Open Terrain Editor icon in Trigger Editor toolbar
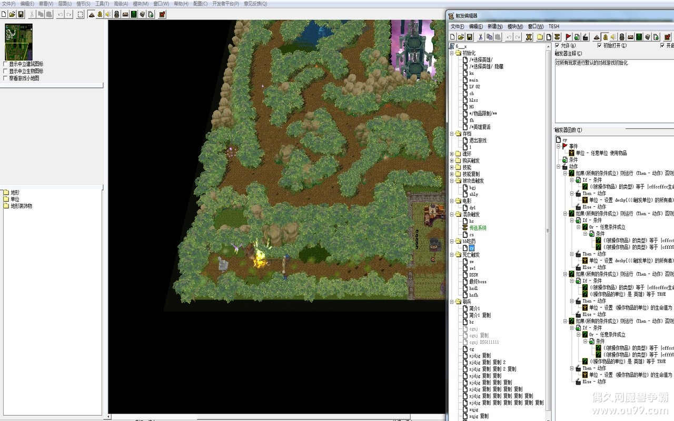 [x=597, y=37]
